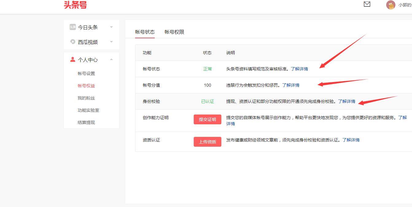Expand the 西瓜视频 menu arrow
This screenshot has height=207, width=412.
pos(111,42)
